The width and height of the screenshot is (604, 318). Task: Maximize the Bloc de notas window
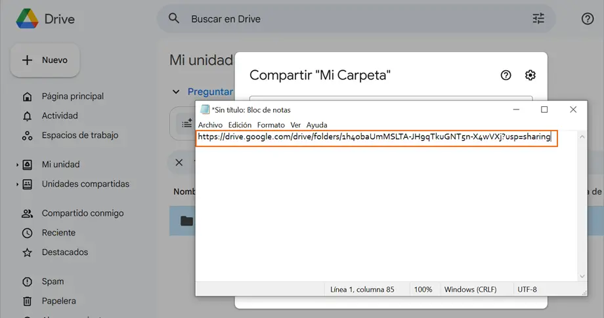pos(544,109)
